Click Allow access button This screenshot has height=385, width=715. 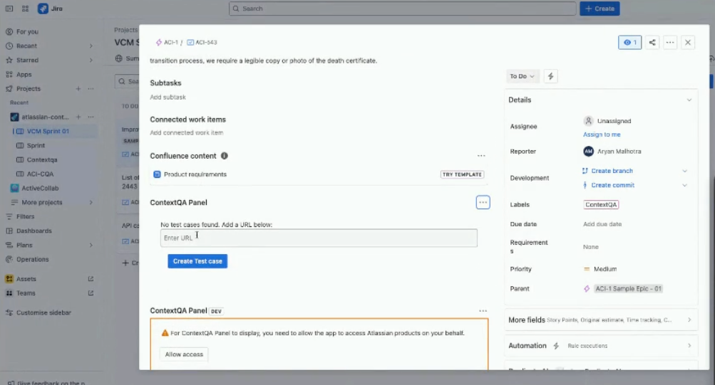[184, 354]
